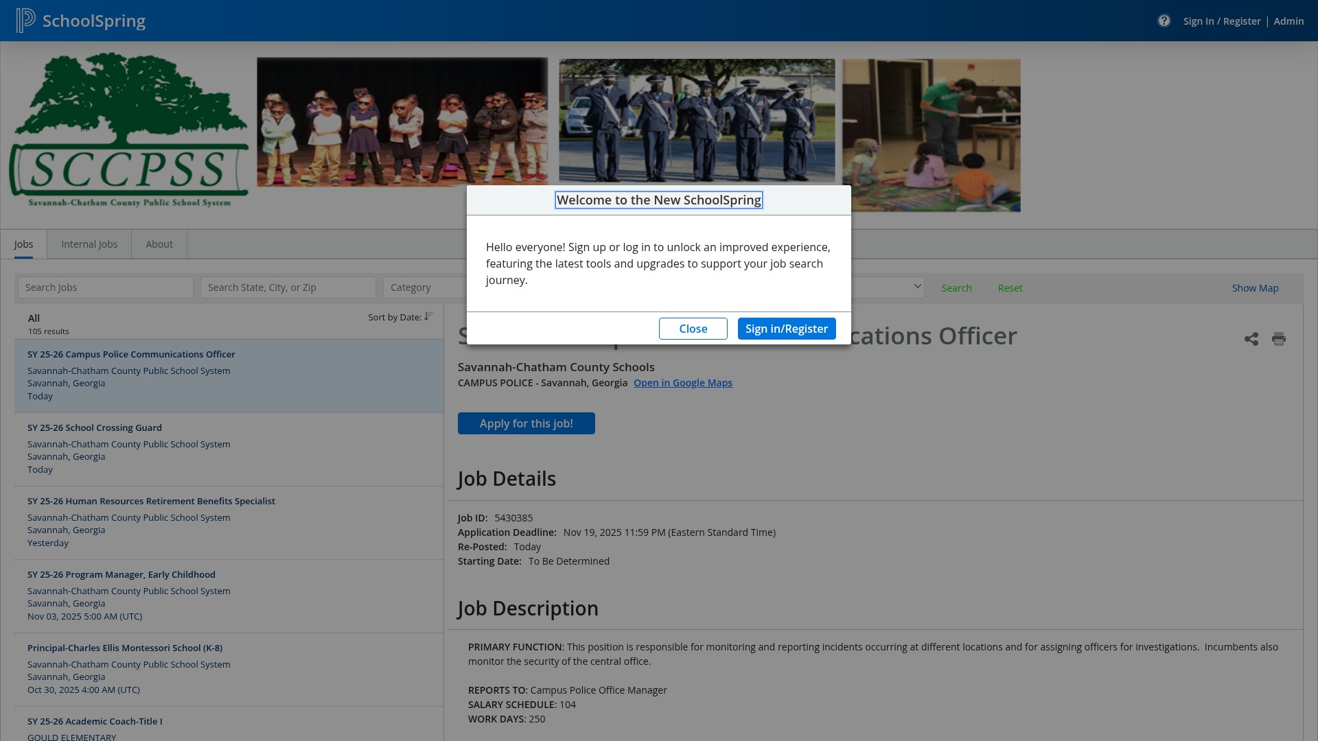Viewport: 1318px width, 741px height.
Task: Open Human Resources Retirement Benefits Specialist listing
Action: pos(229,523)
